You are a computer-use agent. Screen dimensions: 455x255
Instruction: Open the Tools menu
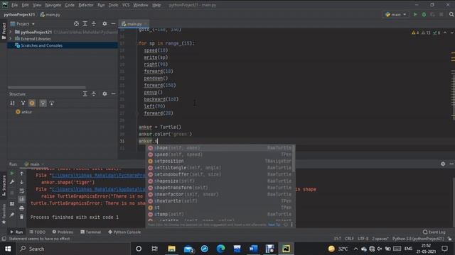114,5
